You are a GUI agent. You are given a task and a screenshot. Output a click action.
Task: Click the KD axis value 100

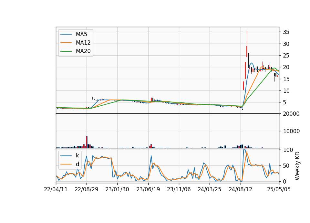coord(288,150)
